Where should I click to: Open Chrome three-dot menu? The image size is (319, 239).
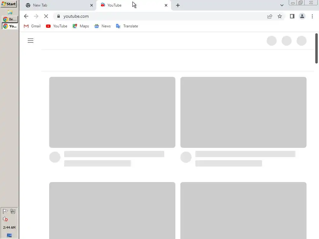(x=312, y=16)
